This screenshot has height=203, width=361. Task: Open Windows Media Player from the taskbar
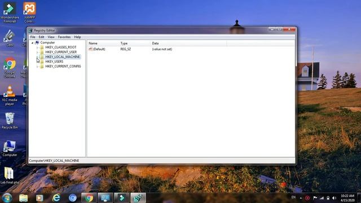click(x=39, y=198)
